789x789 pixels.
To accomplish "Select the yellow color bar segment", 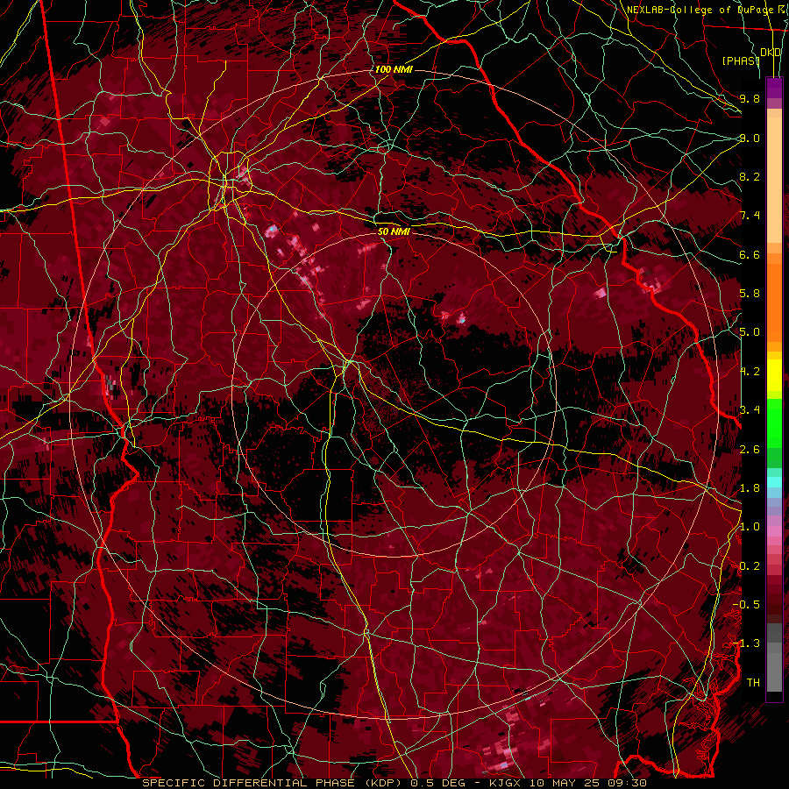I will [774, 375].
